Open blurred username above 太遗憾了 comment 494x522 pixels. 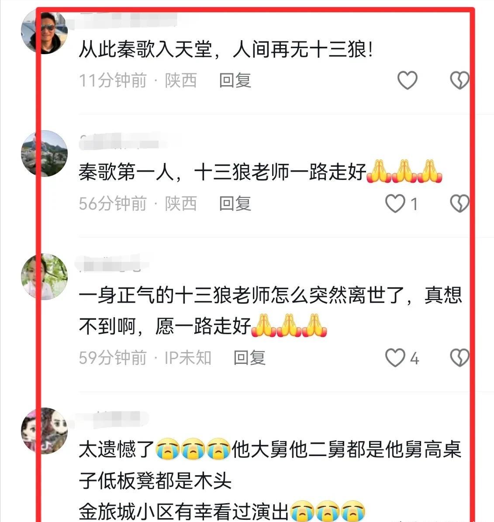(113, 419)
